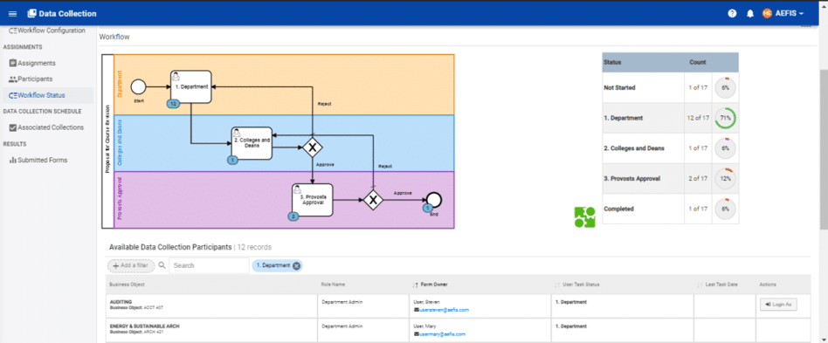Remove the 1. Department filter chip
The width and height of the screenshot is (828, 343).
click(296, 266)
